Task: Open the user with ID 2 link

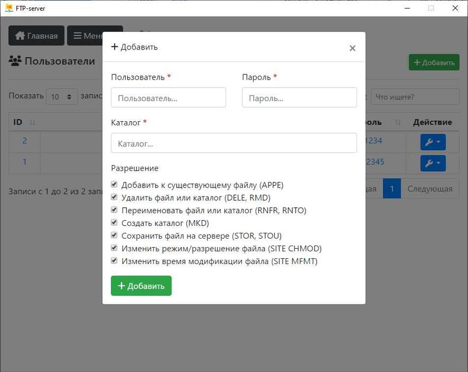Action: pyautogui.click(x=24, y=141)
